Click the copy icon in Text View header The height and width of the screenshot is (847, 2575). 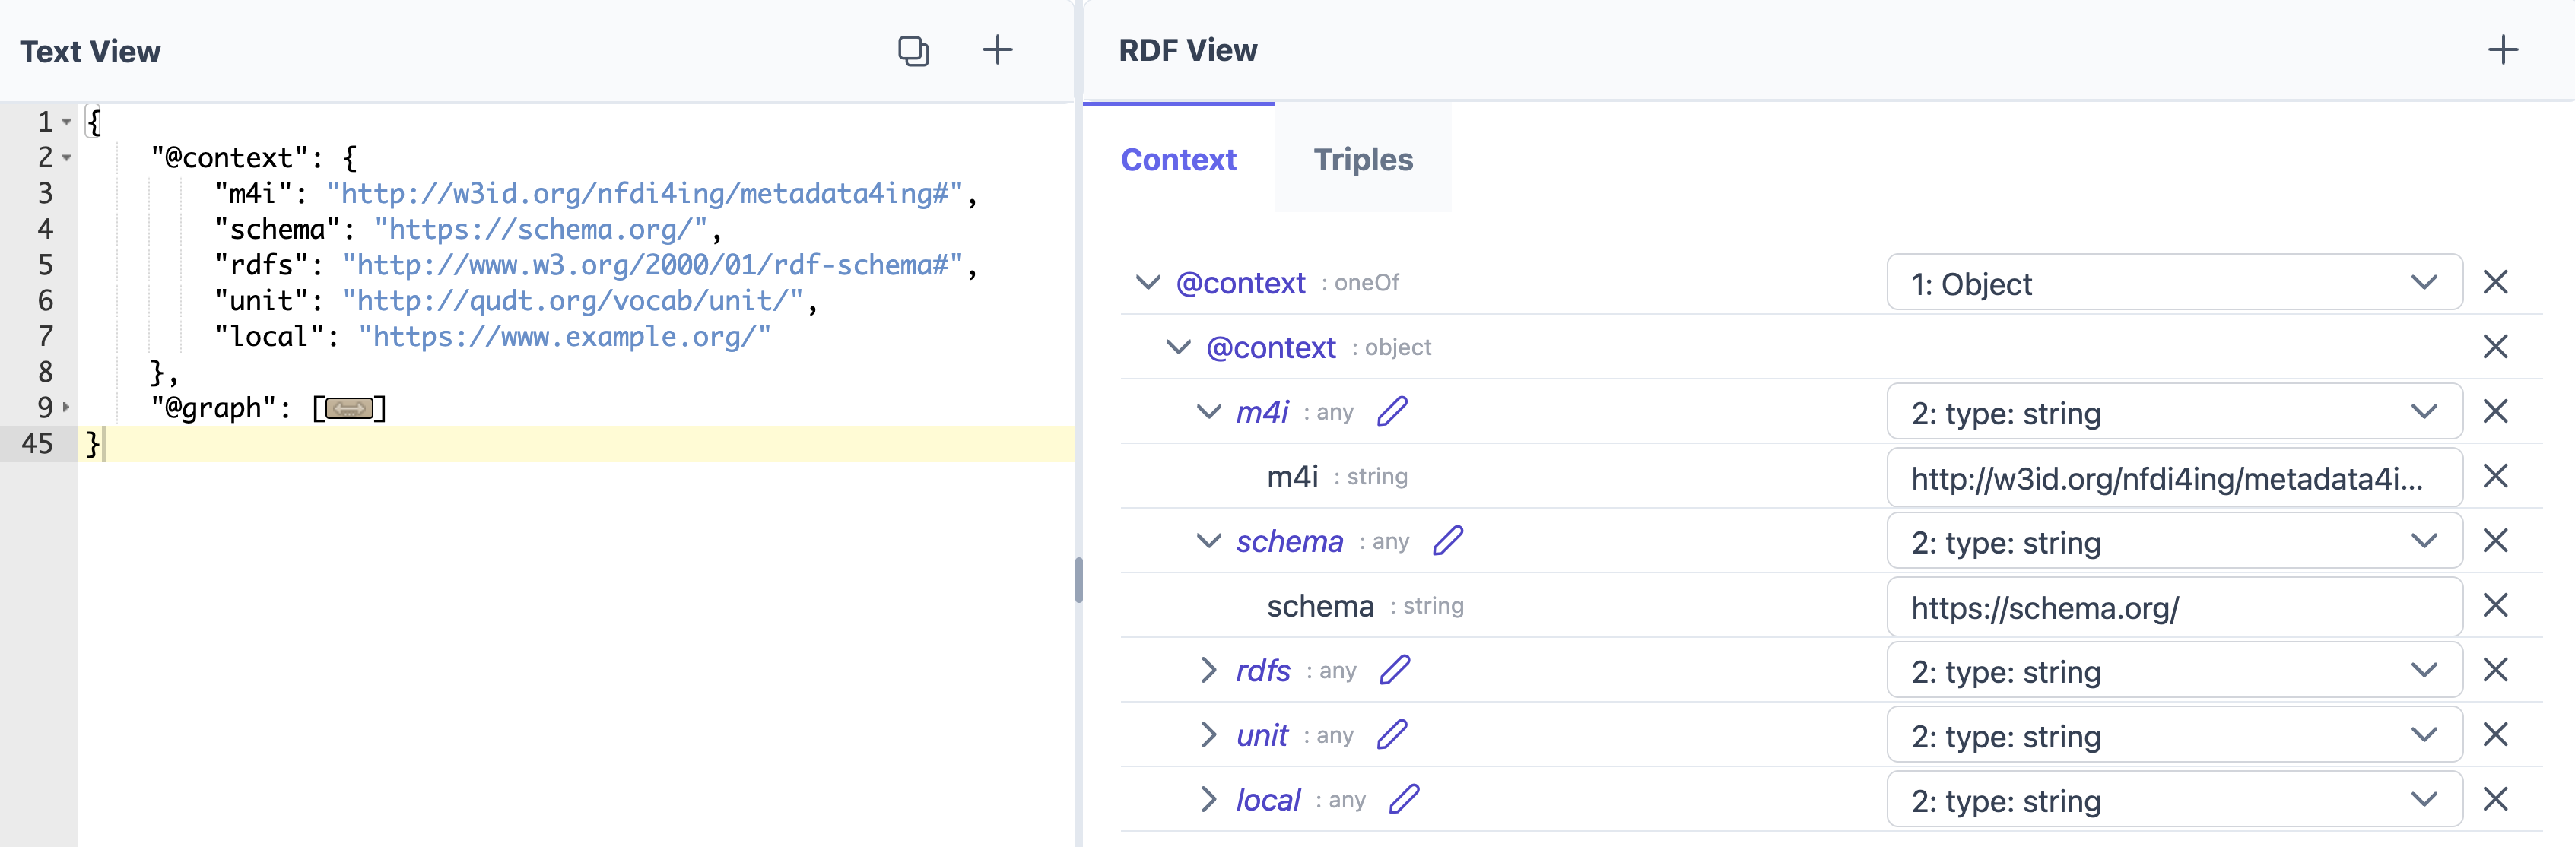click(913, 51)
